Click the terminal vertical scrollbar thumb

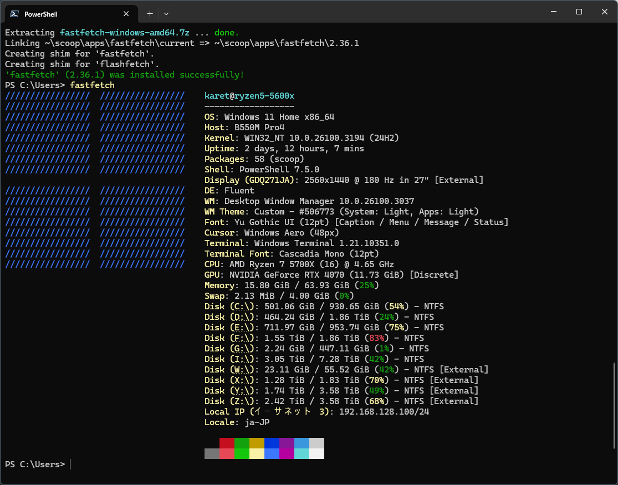614,405
